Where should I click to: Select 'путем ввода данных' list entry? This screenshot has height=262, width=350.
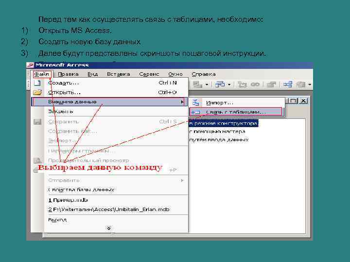[x=219, y=140]
